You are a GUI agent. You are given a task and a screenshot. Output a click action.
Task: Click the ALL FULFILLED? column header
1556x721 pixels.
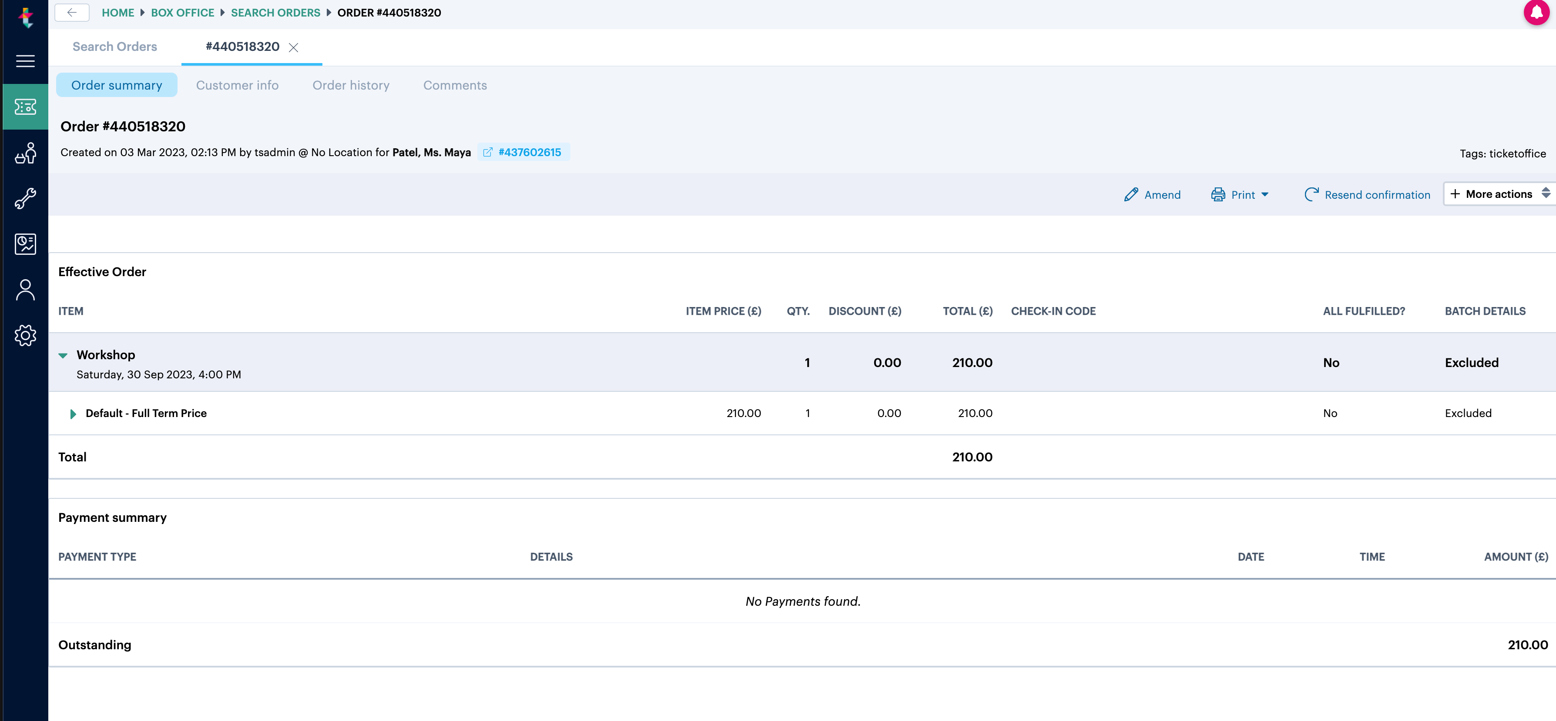[x=1364, y=311]
